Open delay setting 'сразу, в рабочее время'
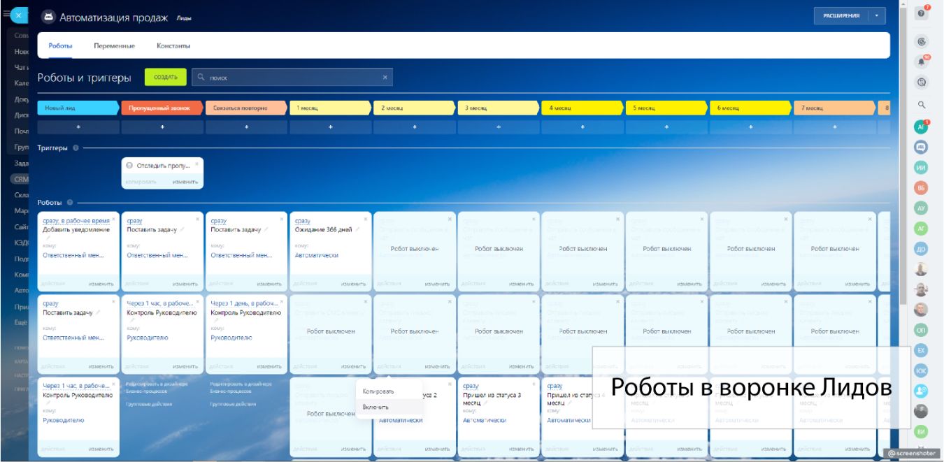This screenshot has width=944, height=462. (x=76, y=221)
